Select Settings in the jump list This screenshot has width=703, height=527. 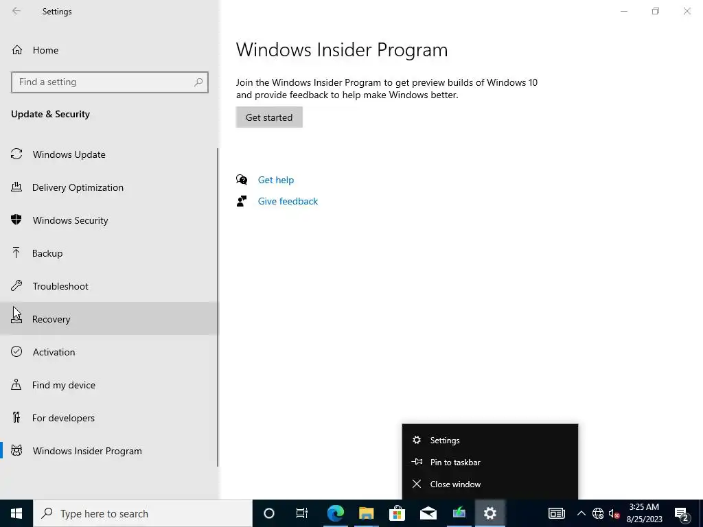490,440
